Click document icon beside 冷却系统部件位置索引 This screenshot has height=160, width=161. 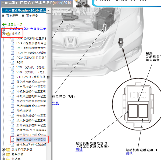pyautogui.click(x=13, y=91)
